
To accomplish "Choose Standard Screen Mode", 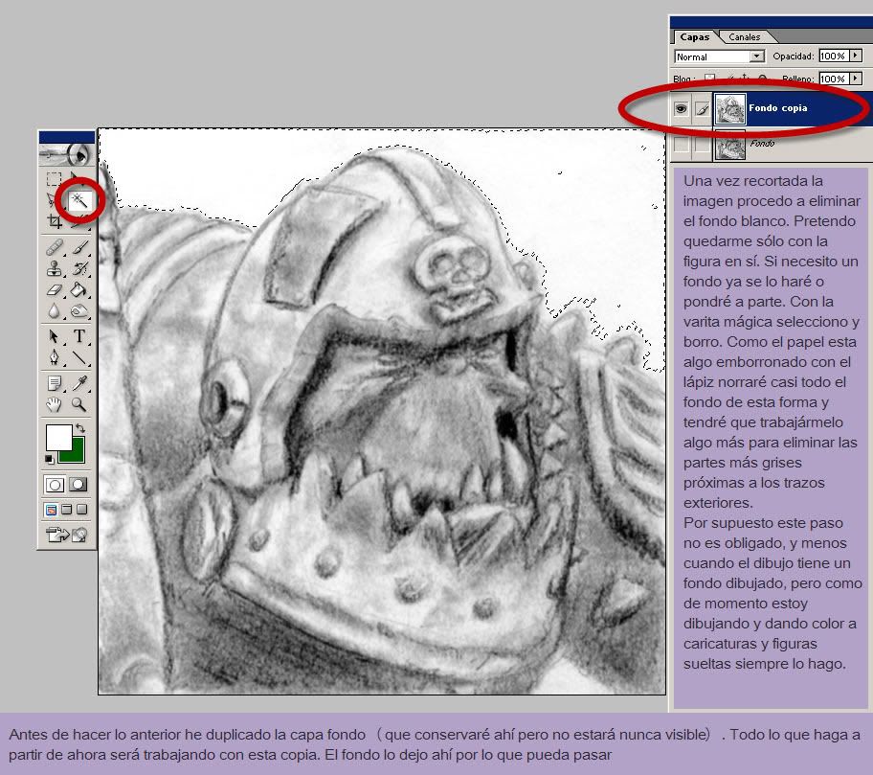I will pos(52,510).
